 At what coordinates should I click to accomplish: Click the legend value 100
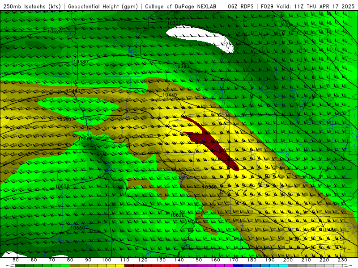tap(107, 260)
